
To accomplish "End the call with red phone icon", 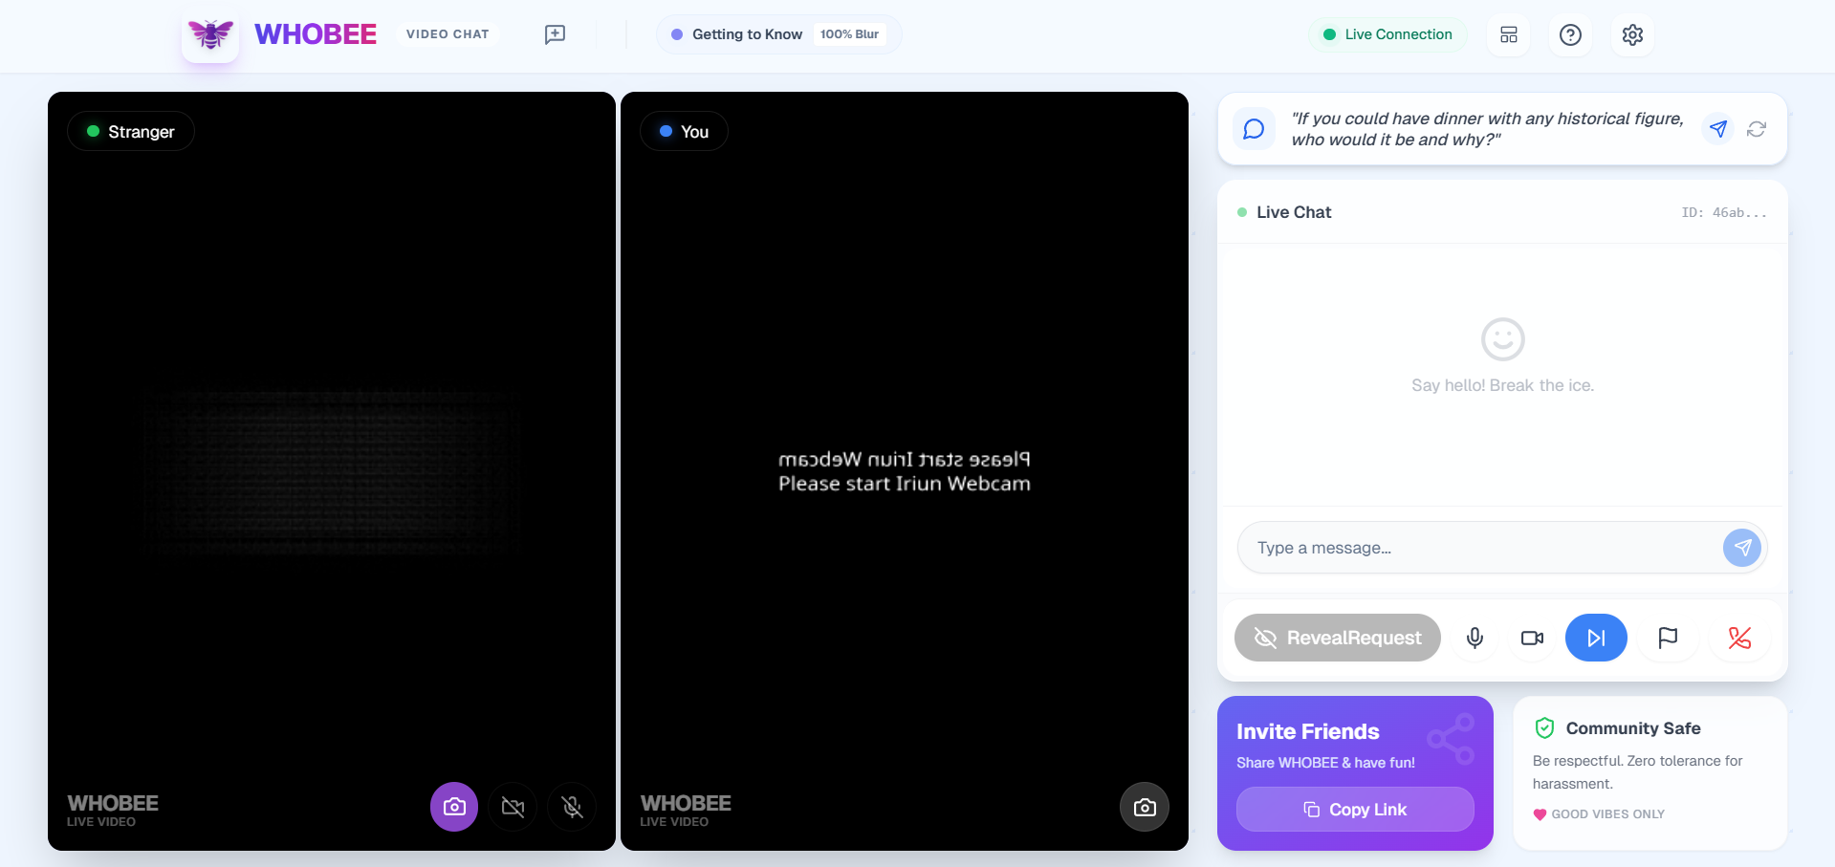I will point(1739,638).
